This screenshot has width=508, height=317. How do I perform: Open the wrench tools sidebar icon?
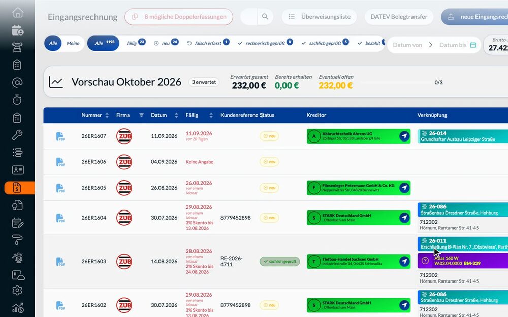point(17,134)
